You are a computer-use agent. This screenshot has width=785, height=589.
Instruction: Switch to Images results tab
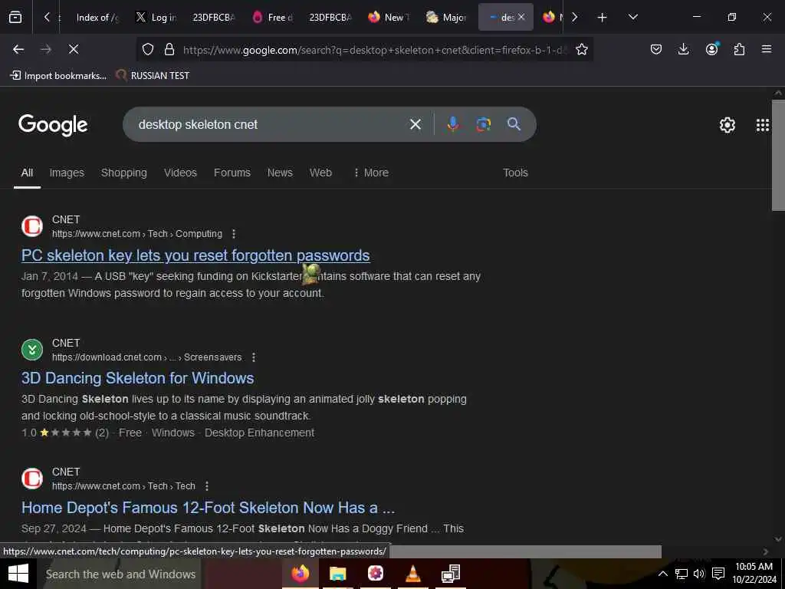(x=67, y=173)
